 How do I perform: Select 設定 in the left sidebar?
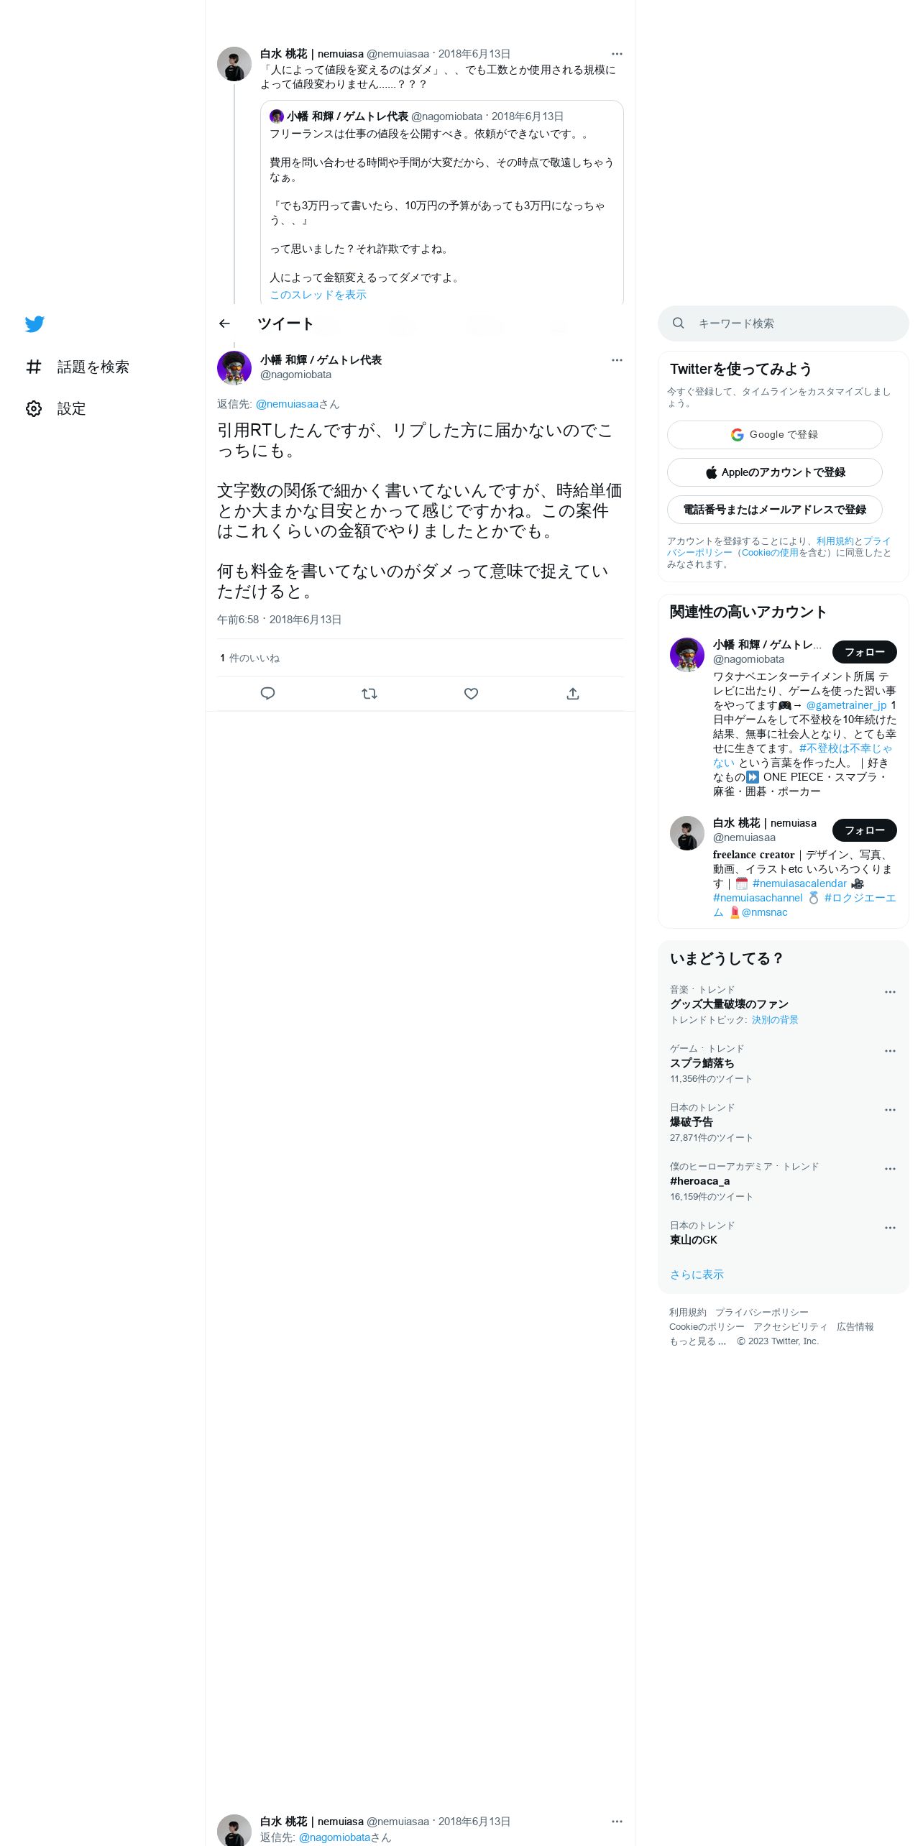71,409
